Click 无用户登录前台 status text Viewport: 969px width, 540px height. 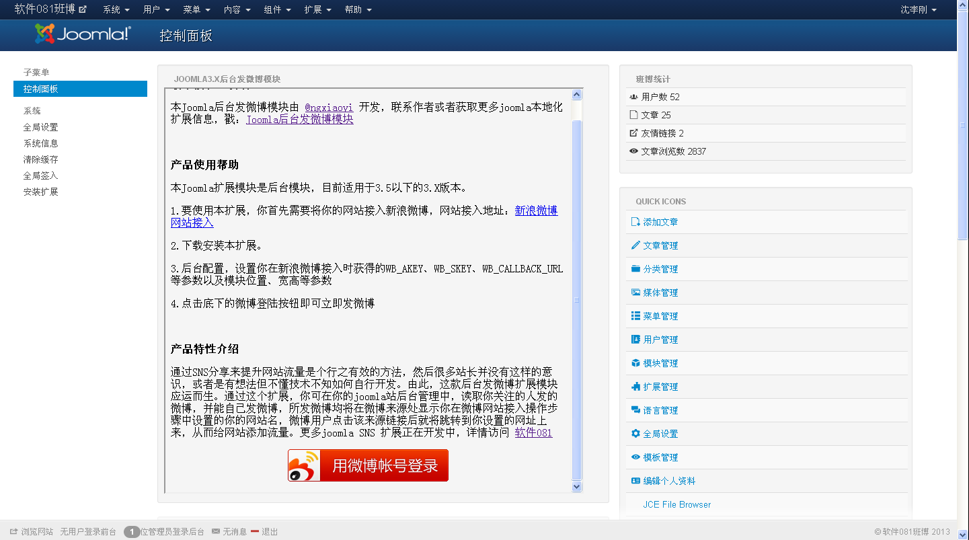point(88,531)
